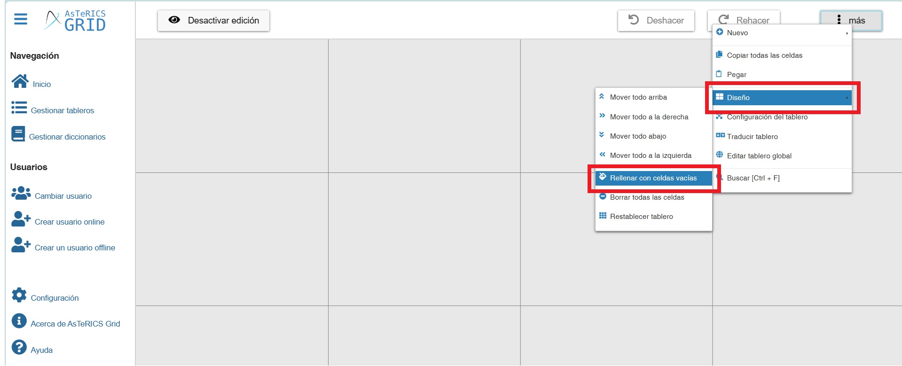Screen dimensions: 902x366
Task: Open the más dropdown menu
Action: tap(851, 20)
